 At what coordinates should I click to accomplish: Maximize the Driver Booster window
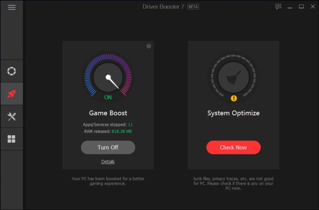pyautogui.click(x=301, y=7)
